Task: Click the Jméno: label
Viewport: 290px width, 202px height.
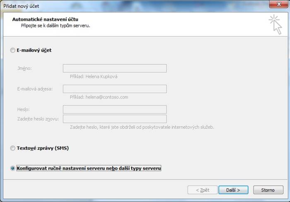Action: (24, 68)
